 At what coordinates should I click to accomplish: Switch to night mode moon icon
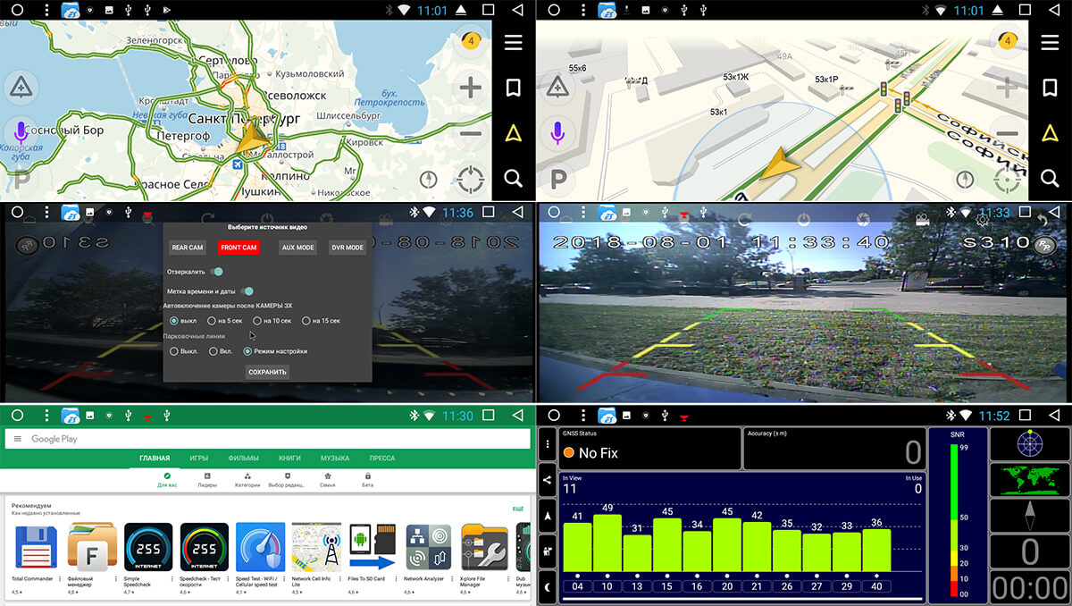pos(548,586)
